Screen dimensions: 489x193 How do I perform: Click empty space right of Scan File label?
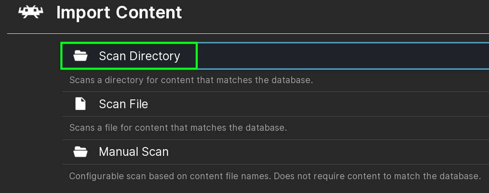coord(314,104)
